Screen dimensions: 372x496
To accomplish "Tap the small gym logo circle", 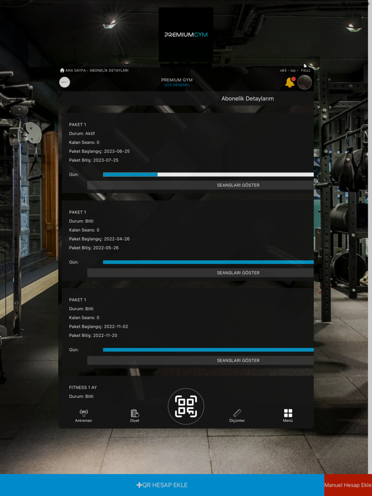I will [65, 82].
